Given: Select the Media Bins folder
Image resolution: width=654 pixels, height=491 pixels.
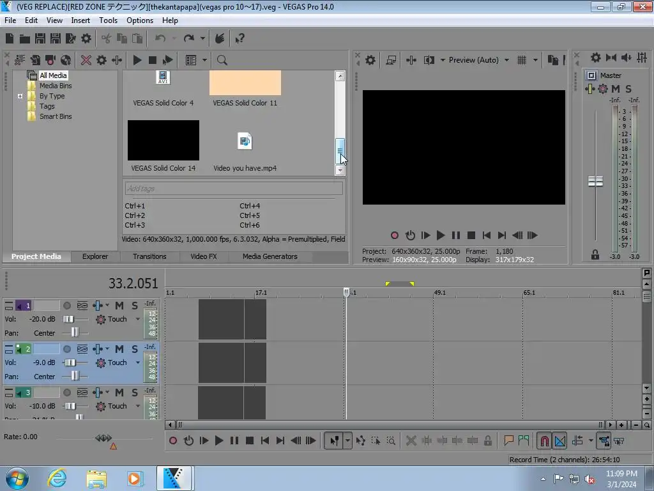Looking at the screenshot, I should (56, 86).
